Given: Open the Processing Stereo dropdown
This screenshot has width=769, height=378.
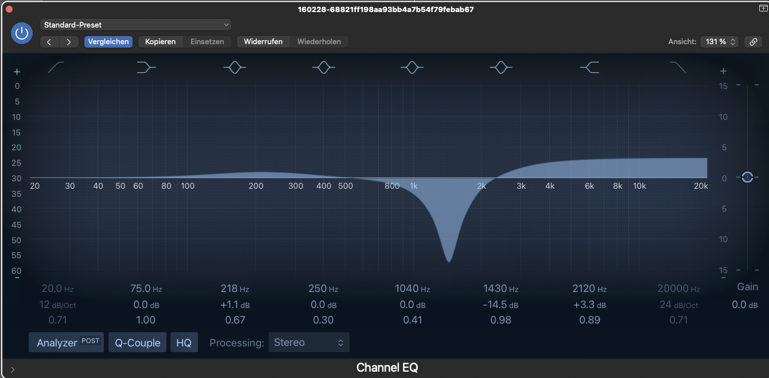Looking at the screenshot, I should (309, 342).
